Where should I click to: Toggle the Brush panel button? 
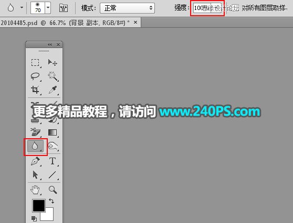[64, 8]
